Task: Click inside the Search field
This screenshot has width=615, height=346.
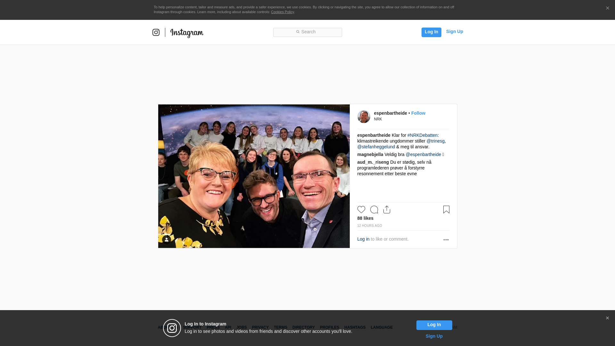Action: pos(307,32)
